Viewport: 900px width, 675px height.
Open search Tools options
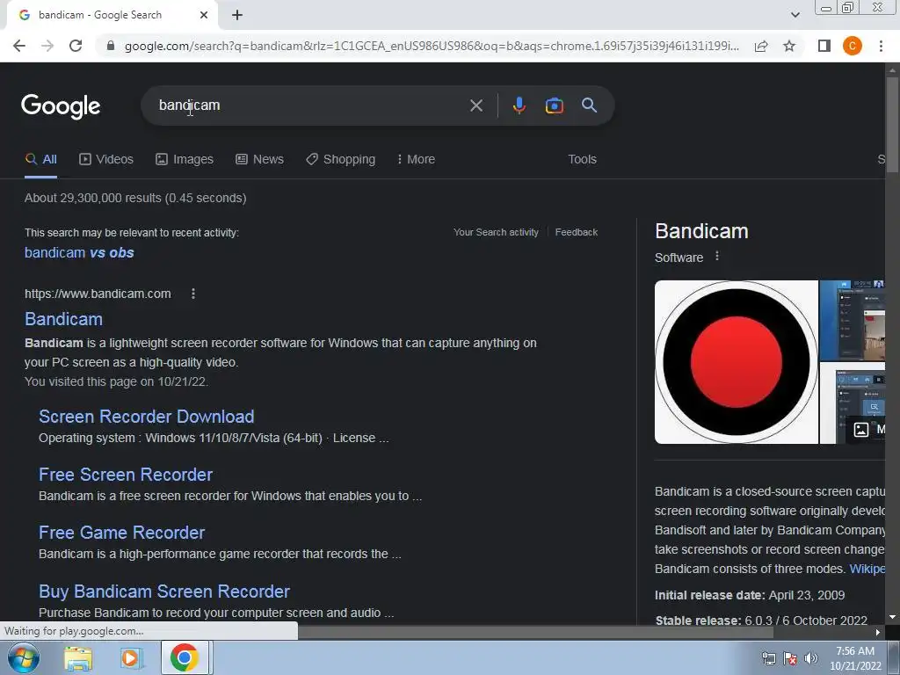pyautogui.click(x=582, y=160)
